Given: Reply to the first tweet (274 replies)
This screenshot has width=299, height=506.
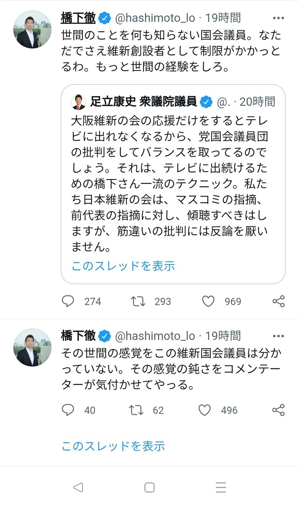Looking at the screenshot, I should (x=68, y=302).
